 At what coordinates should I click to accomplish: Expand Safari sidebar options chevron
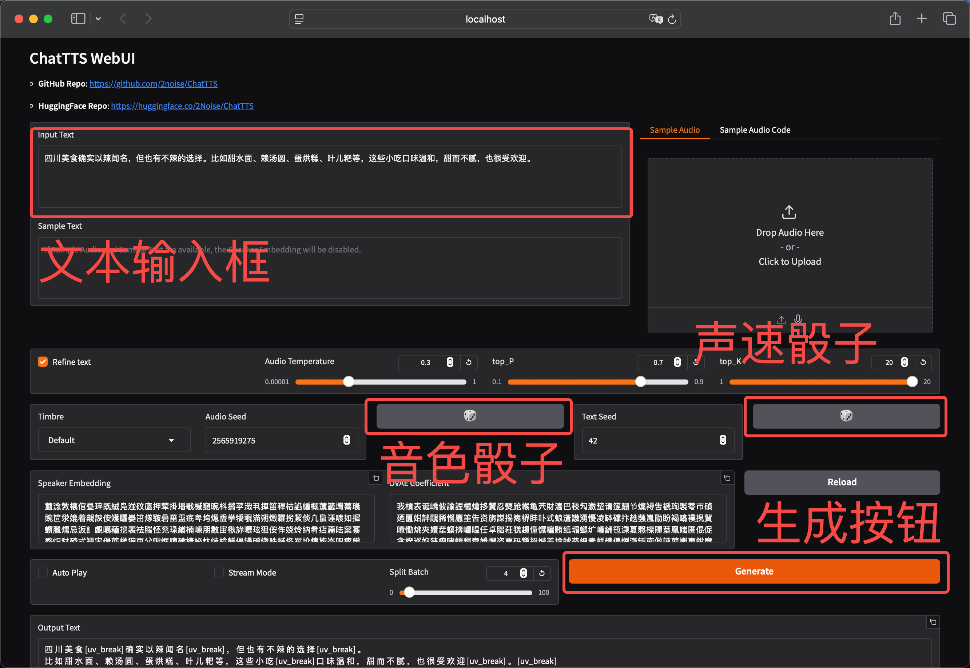(x=98, y=19)
